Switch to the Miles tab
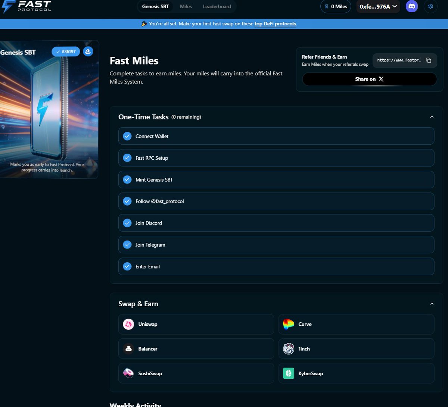Image resolution: width=448 pixels, height=407 pixels. [186, 6]
